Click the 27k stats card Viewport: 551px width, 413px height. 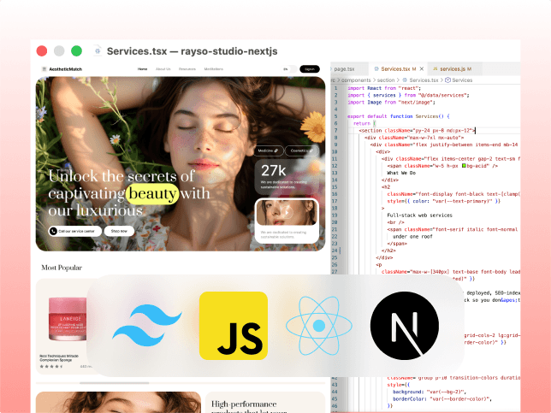point(287,177)
